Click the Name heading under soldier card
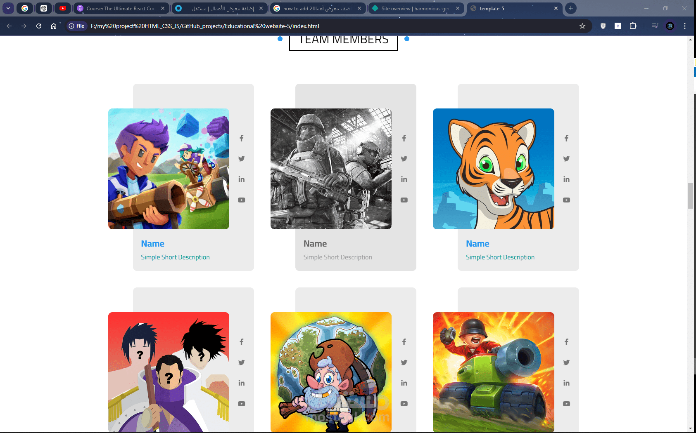Image resolution: width=696 pixels, height=433 pixels. pyautogui.click(x=315, y=244)
